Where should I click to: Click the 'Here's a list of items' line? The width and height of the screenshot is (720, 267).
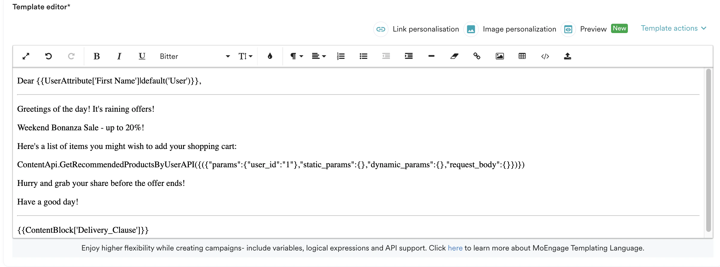click(x=127, y=146)
